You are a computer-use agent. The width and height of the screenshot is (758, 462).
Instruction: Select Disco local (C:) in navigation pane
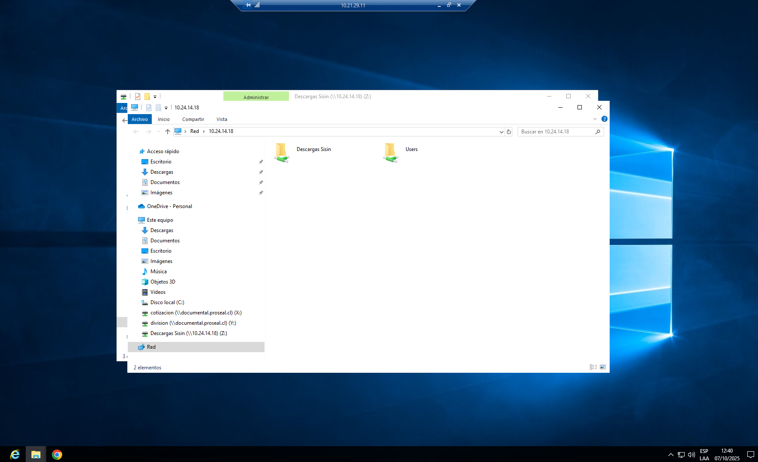click(167, 302)
